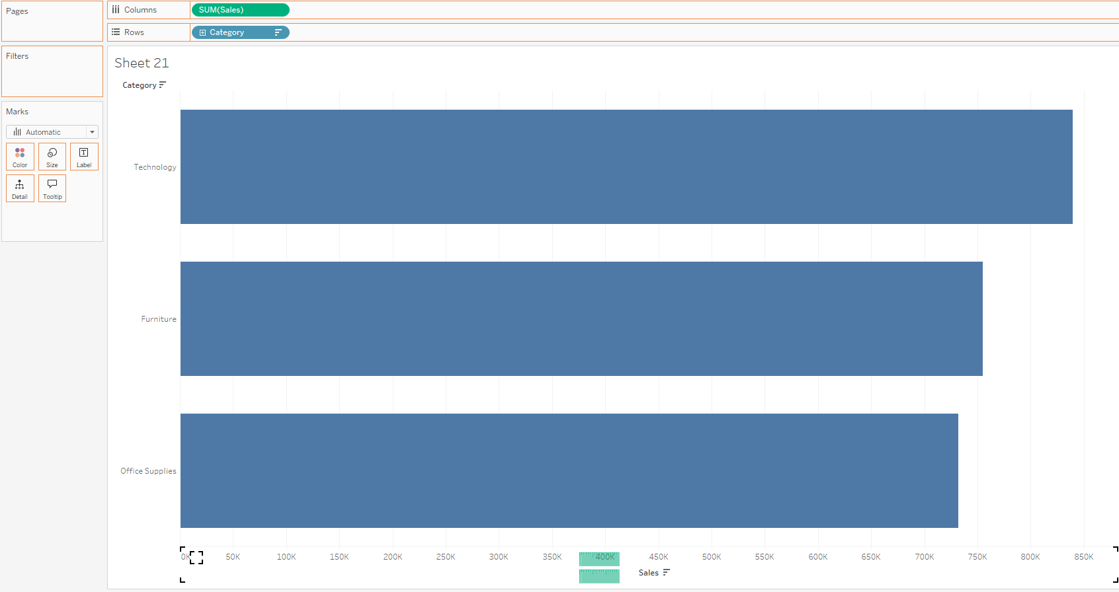Click the Rows shelf icon
This screenshot has height=592, width=1119.
click(x=116, y=32)
